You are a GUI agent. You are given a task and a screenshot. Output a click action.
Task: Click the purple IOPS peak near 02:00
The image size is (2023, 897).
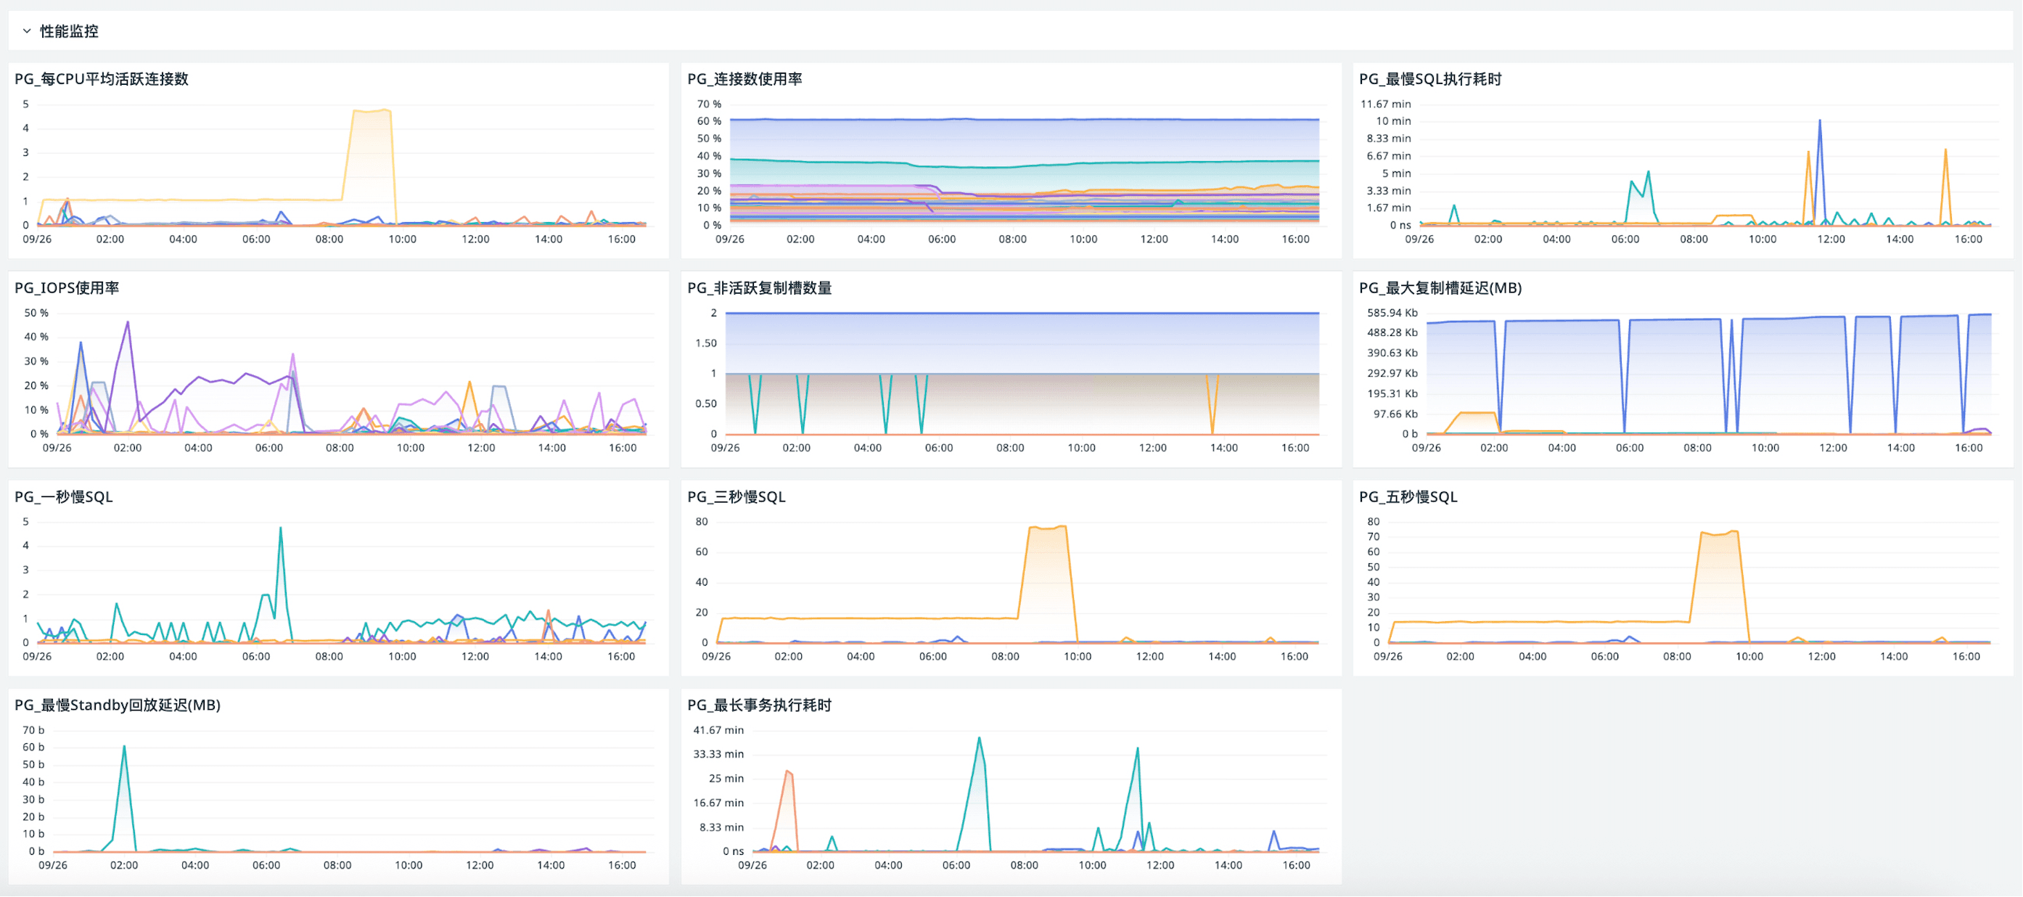(x=127, y=322)
